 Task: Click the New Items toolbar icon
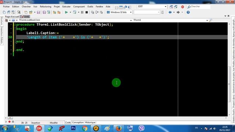point(4,12)
